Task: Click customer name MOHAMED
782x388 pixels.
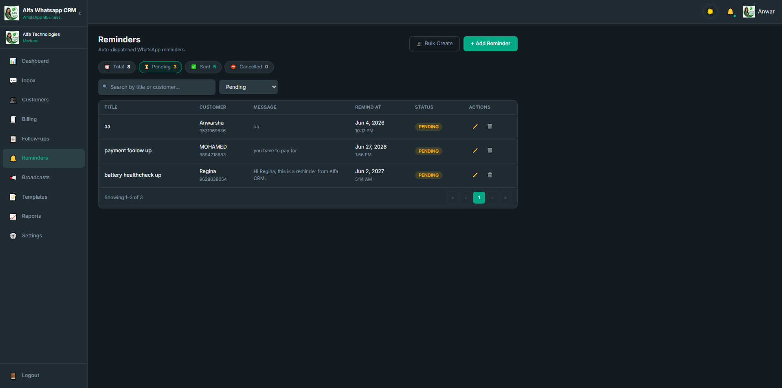Action: (x=213, y=147)
